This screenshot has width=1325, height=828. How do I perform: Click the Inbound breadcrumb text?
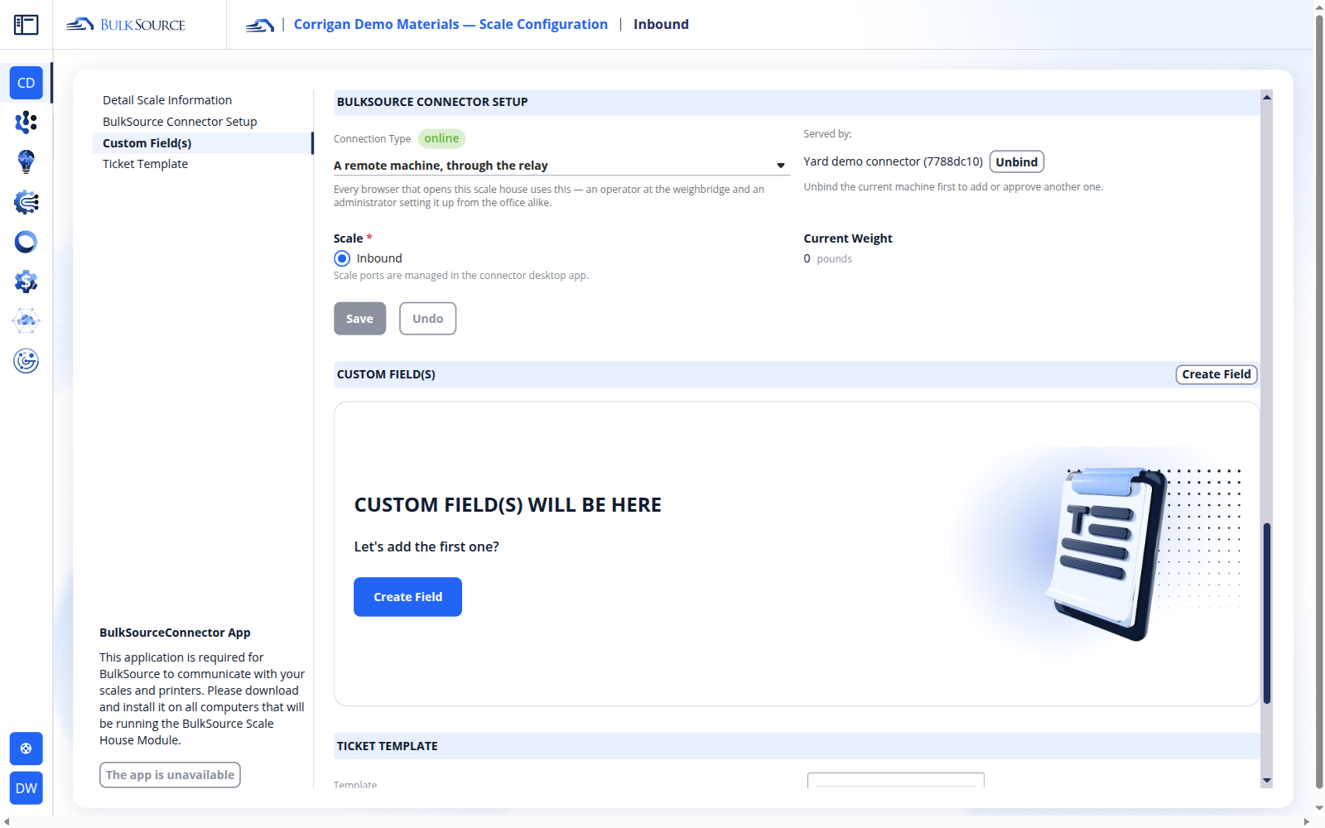click(661, 25)
